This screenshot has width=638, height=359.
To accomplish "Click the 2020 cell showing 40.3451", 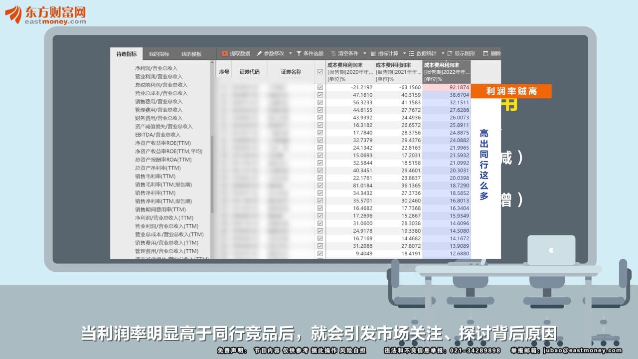I will coord(350,171).
